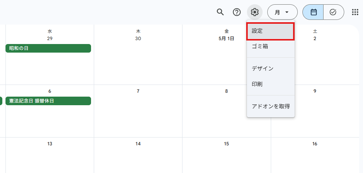Select date 29 under 水

click(50, 39)
